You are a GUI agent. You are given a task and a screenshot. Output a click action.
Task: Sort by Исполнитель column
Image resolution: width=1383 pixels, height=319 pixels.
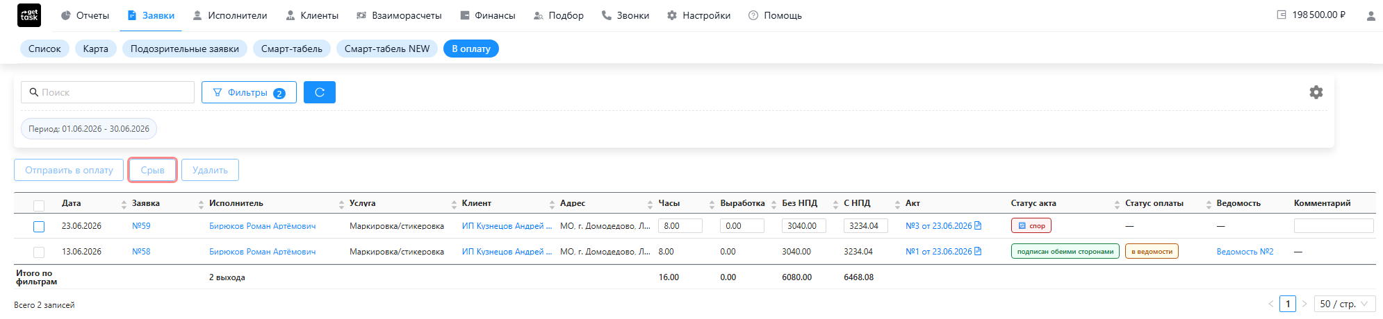click(341, 204)
